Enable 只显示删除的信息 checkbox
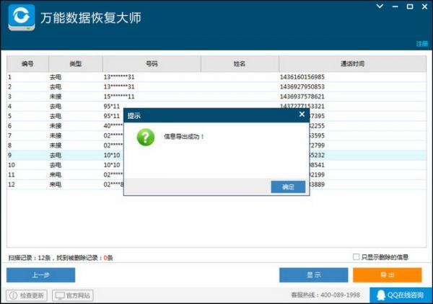 [356, 257]
